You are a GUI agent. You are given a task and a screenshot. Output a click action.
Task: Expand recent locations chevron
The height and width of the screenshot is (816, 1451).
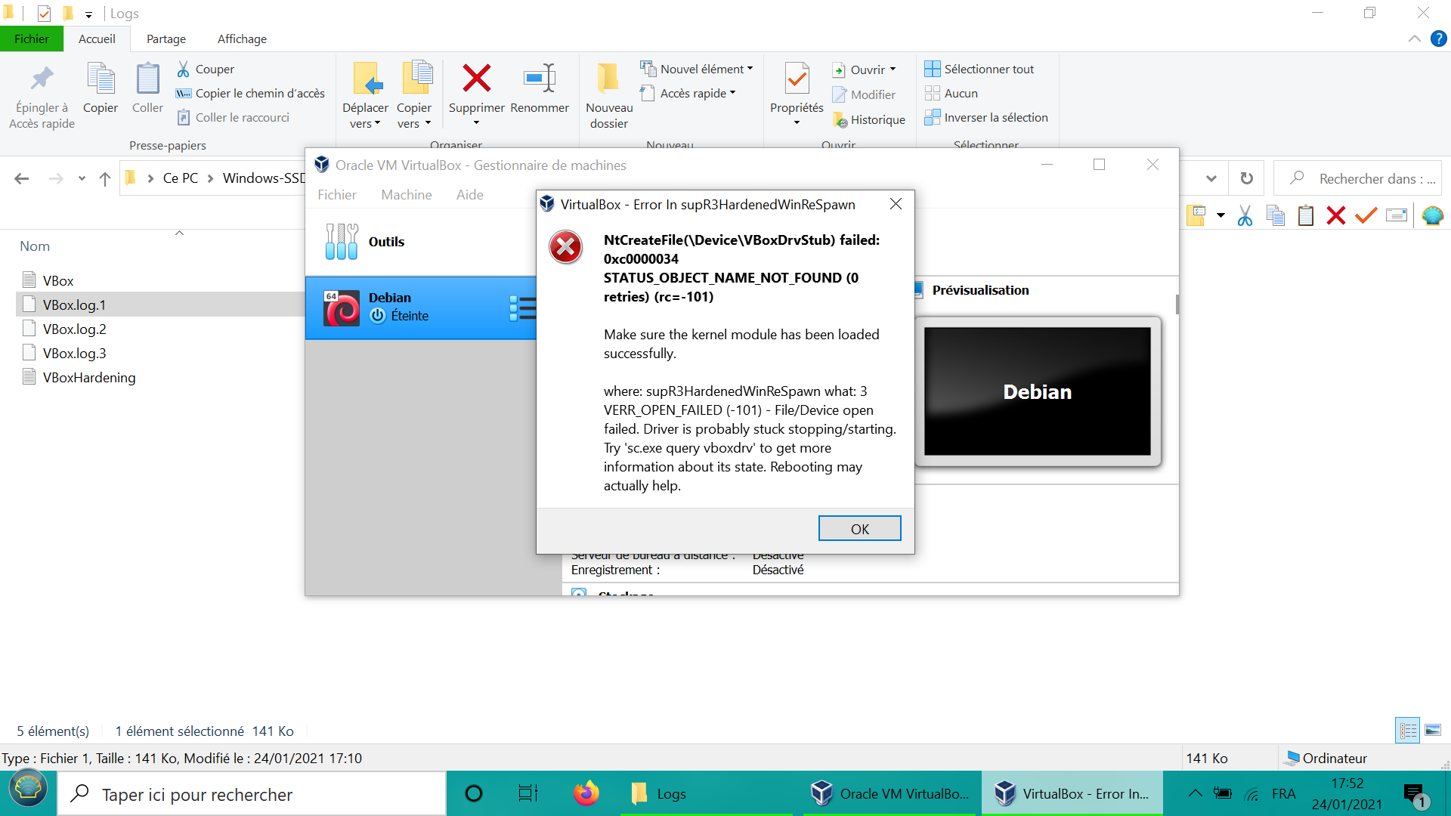pyautogui.click(x=82, y=178)
